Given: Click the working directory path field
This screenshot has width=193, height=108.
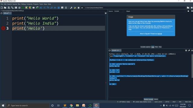Looking at the screenshot, I should click(135, 8).
